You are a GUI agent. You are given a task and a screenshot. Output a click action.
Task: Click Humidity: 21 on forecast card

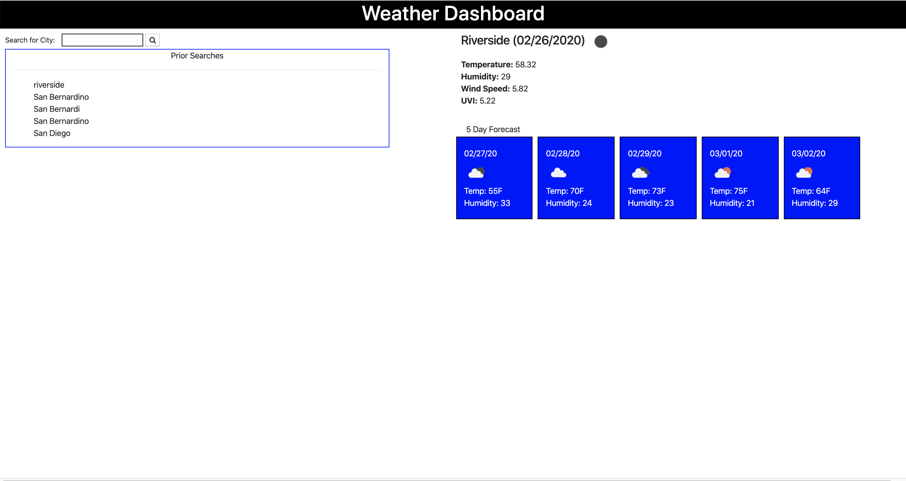coord(732,203)
